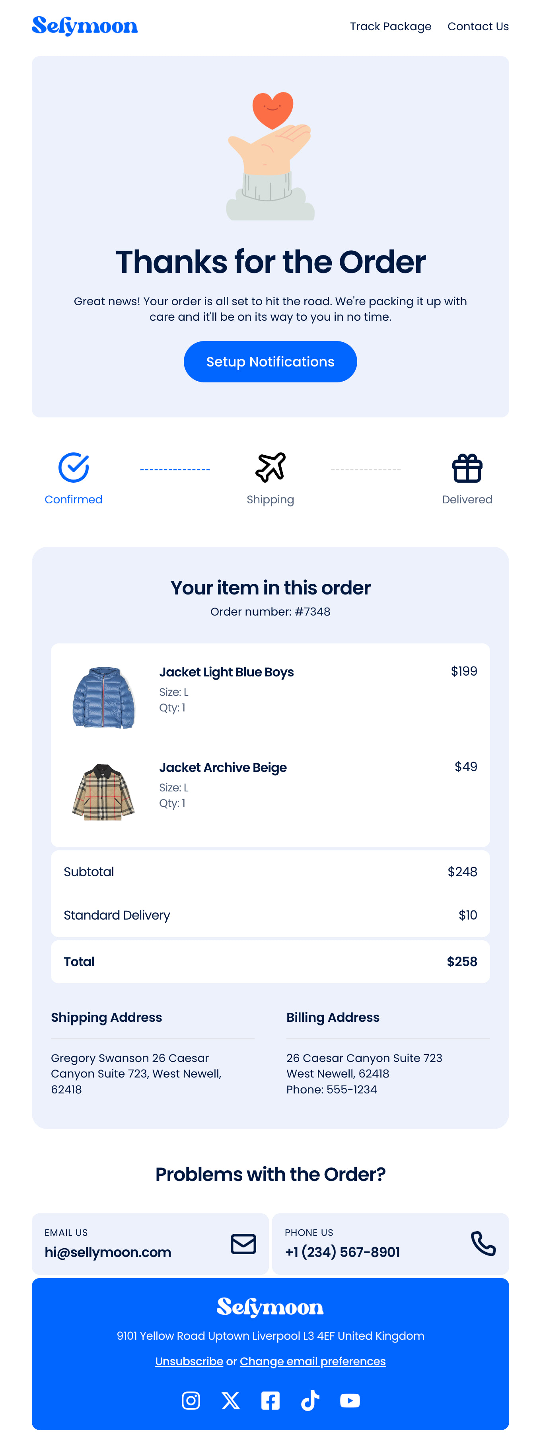Open the X social link
The height and width of the screenshot is (1446, 541).
[x=231, y=1401]
